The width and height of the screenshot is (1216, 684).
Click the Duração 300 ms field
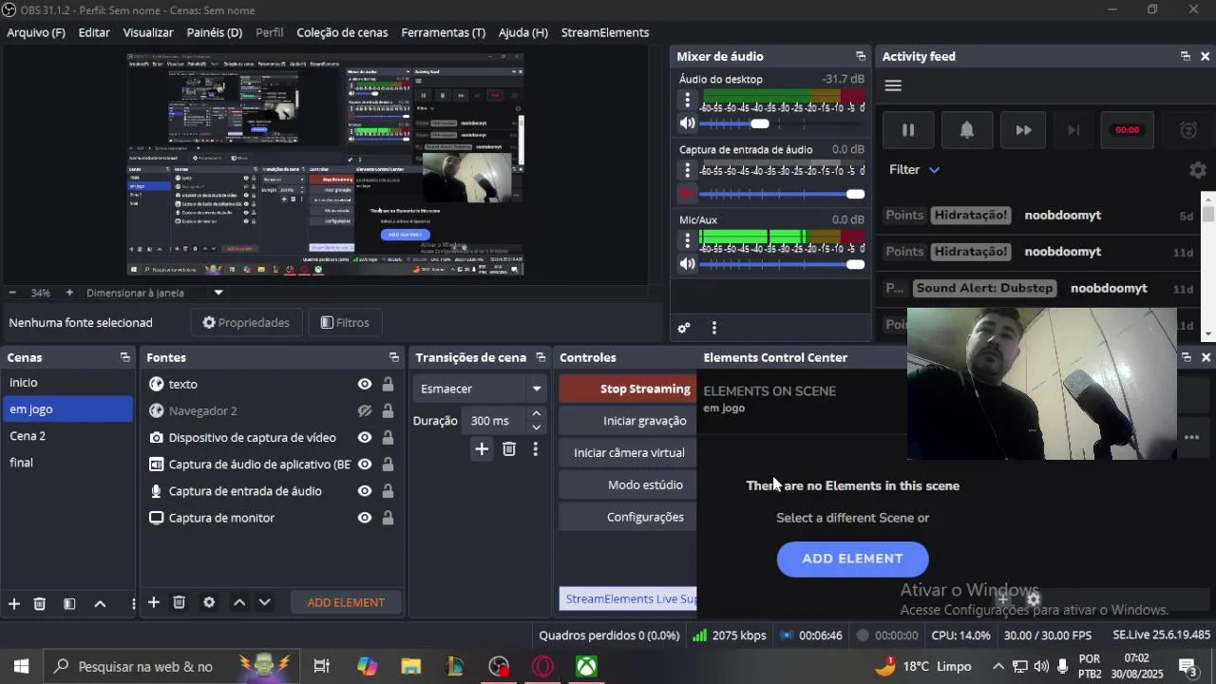tap(494, 421)
